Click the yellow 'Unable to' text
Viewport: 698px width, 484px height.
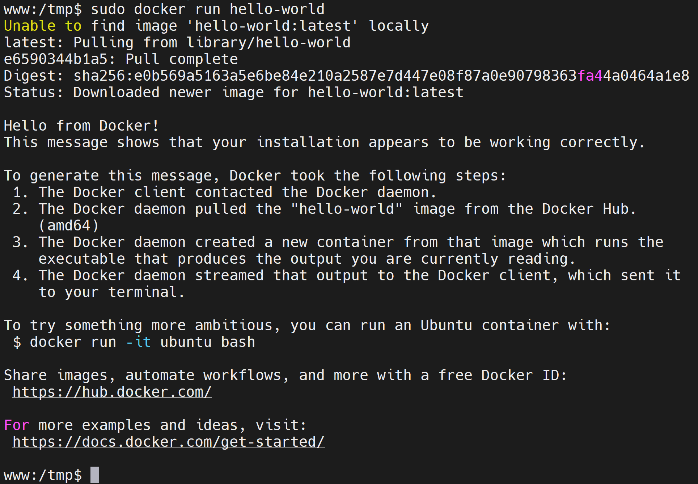[43, 26]
